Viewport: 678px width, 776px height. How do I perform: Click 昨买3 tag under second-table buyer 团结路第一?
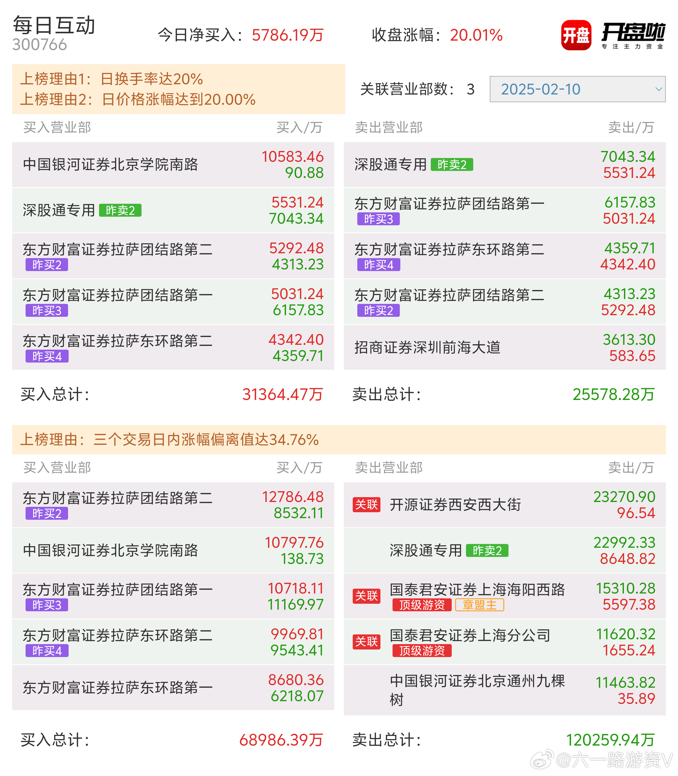click(x=47, y=605)
